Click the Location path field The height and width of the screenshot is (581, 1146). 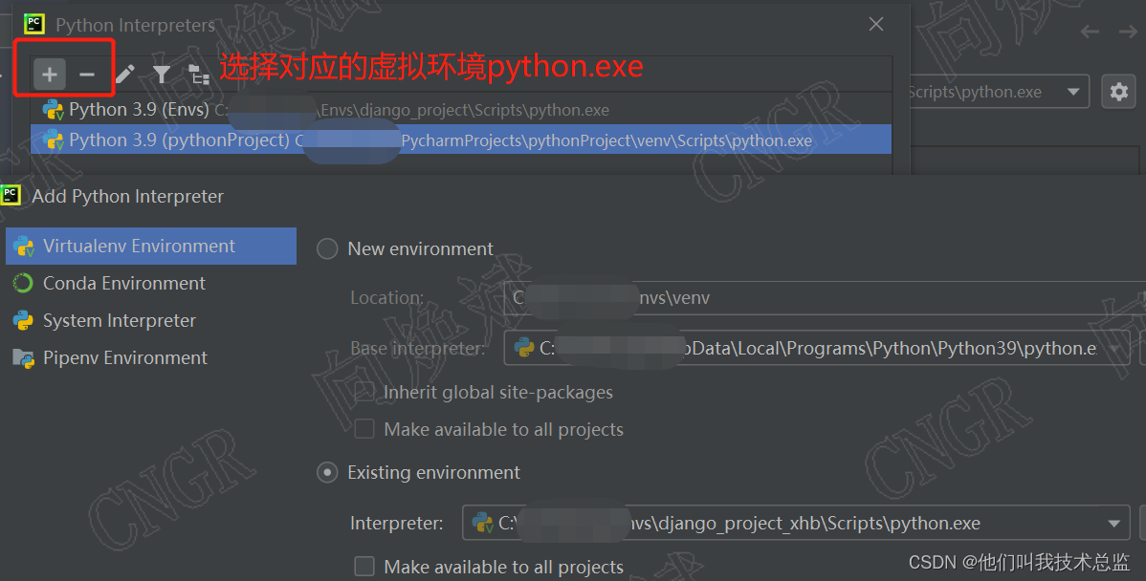(x=825, y=298)
